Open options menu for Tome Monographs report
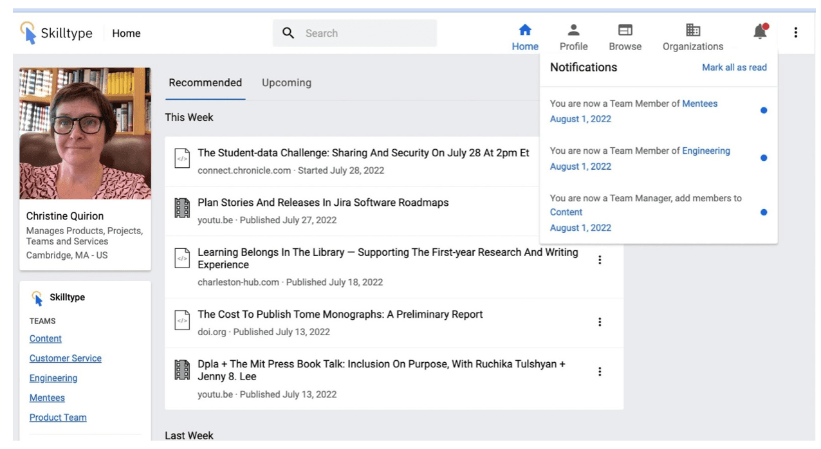 pyautogui.click(x=600, y=322)
